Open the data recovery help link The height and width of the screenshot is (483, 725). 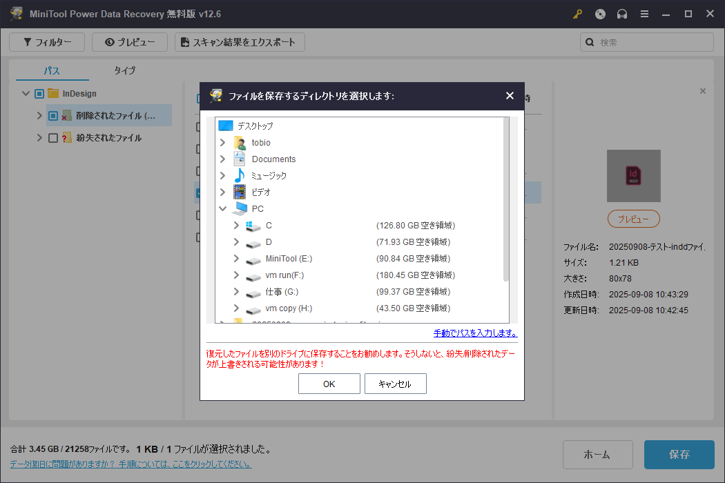(x=131, y=464)
